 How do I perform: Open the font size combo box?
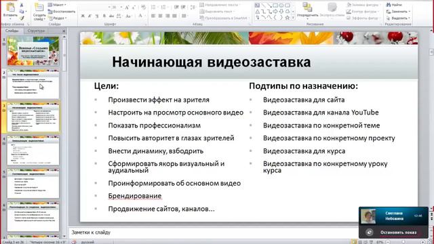tap(117, 7)
